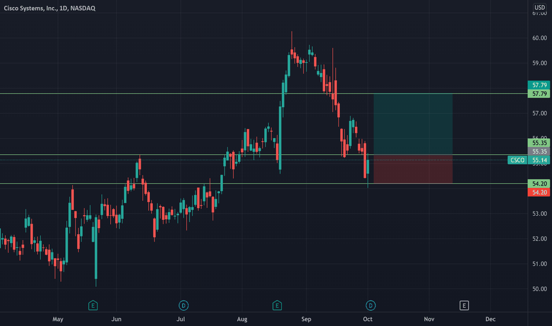Select the light green 57.79 line label
552x326 pixels.
pyautogui.click(x=539, y=94)
